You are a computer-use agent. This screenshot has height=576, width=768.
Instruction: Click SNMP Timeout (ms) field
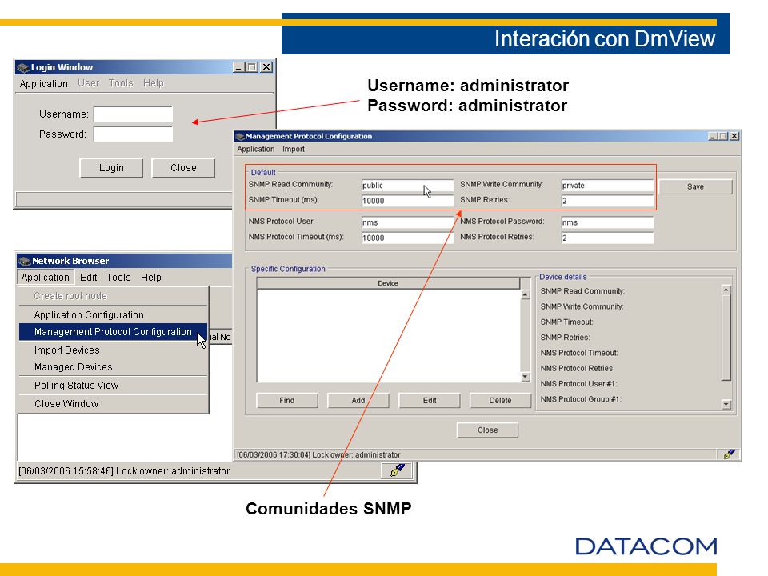point(407,200)
